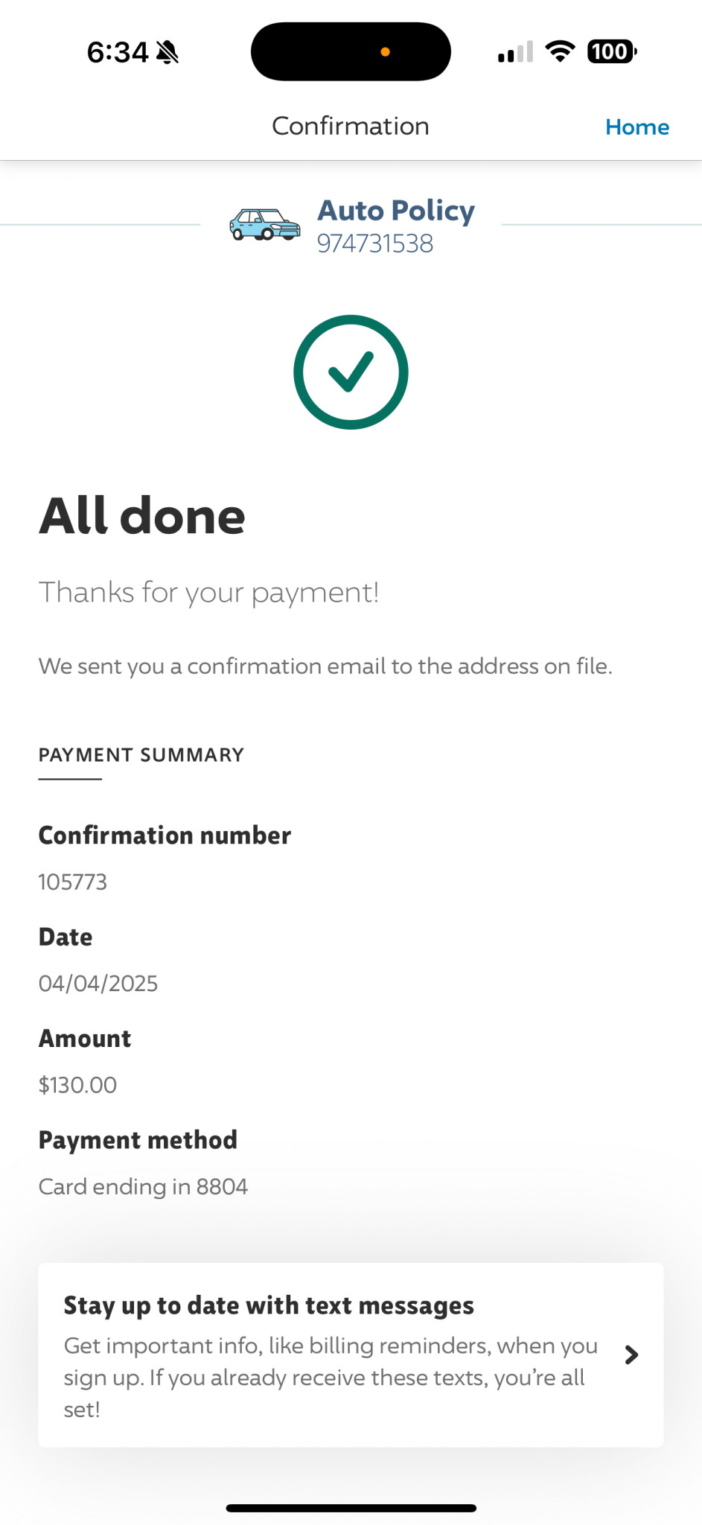This screenshot has height=1525, width=702.
Task: Tap the green checkmark circle icon
Action: click(351, 372)
